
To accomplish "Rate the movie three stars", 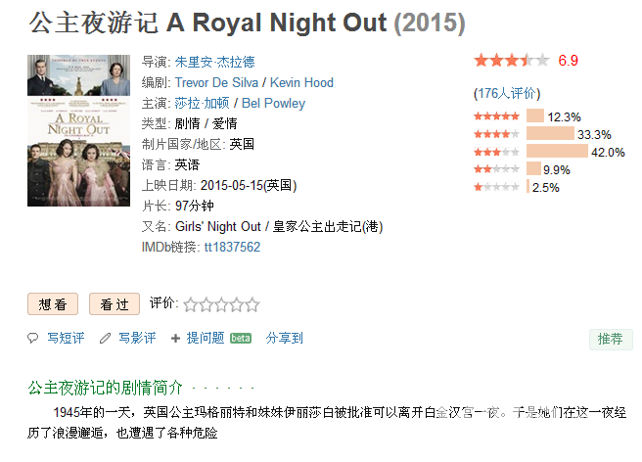I will (221, 304).
